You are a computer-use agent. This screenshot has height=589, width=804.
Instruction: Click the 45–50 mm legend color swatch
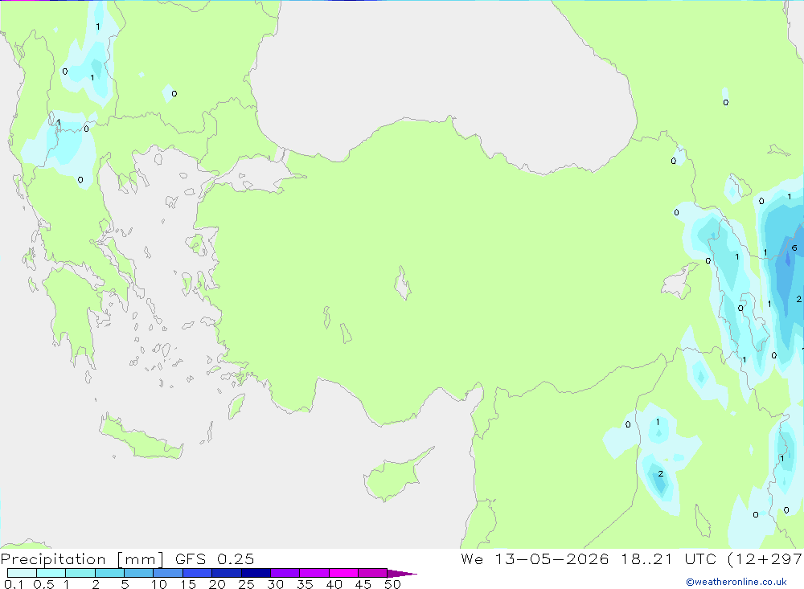(372, 573)
